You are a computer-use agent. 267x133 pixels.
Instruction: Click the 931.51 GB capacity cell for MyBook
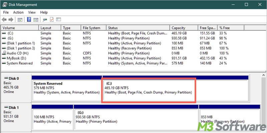(179, 58)
